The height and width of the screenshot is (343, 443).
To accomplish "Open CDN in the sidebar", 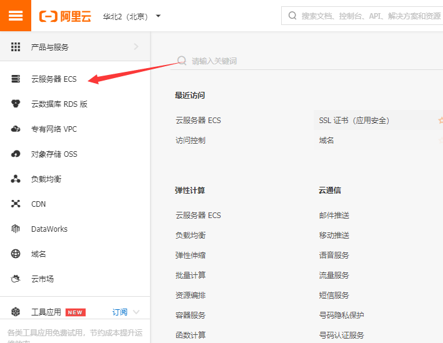I will point(38,204).
